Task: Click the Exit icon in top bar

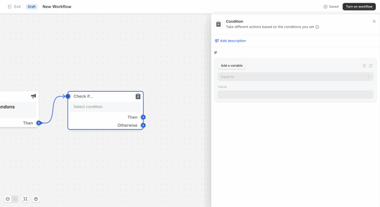Action: point(9,7)
